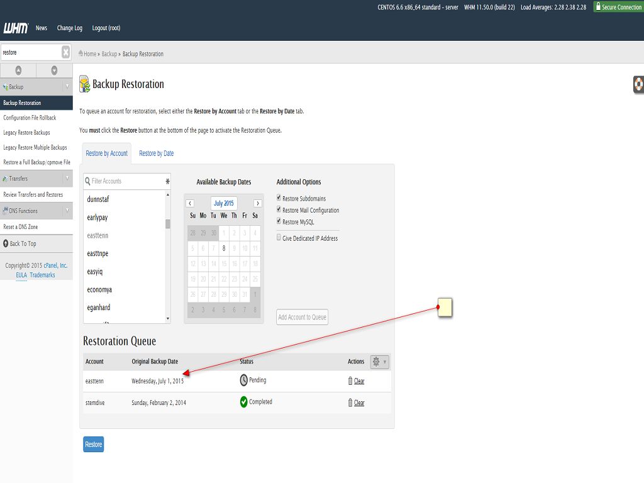
Task: Click the Backup section icon in sidebar
Action: 5,87
